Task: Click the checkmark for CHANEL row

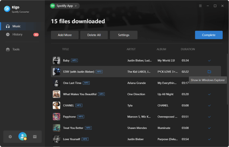Action: [209, 106]
